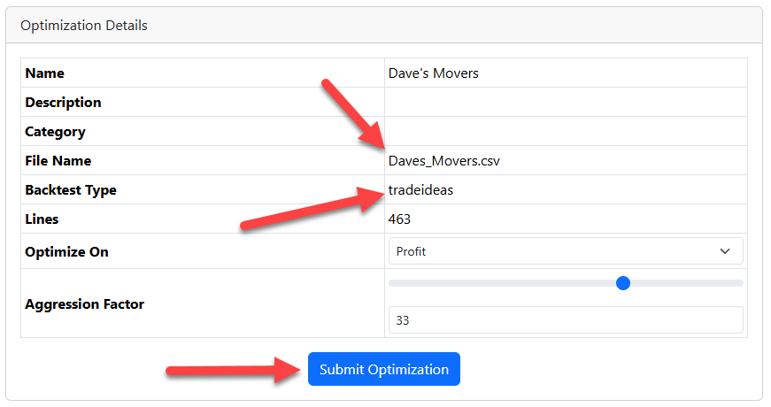Select the tradeideas backtest type value
The image size is (771, 407).
pyautogui.click(x=420, y=189)
